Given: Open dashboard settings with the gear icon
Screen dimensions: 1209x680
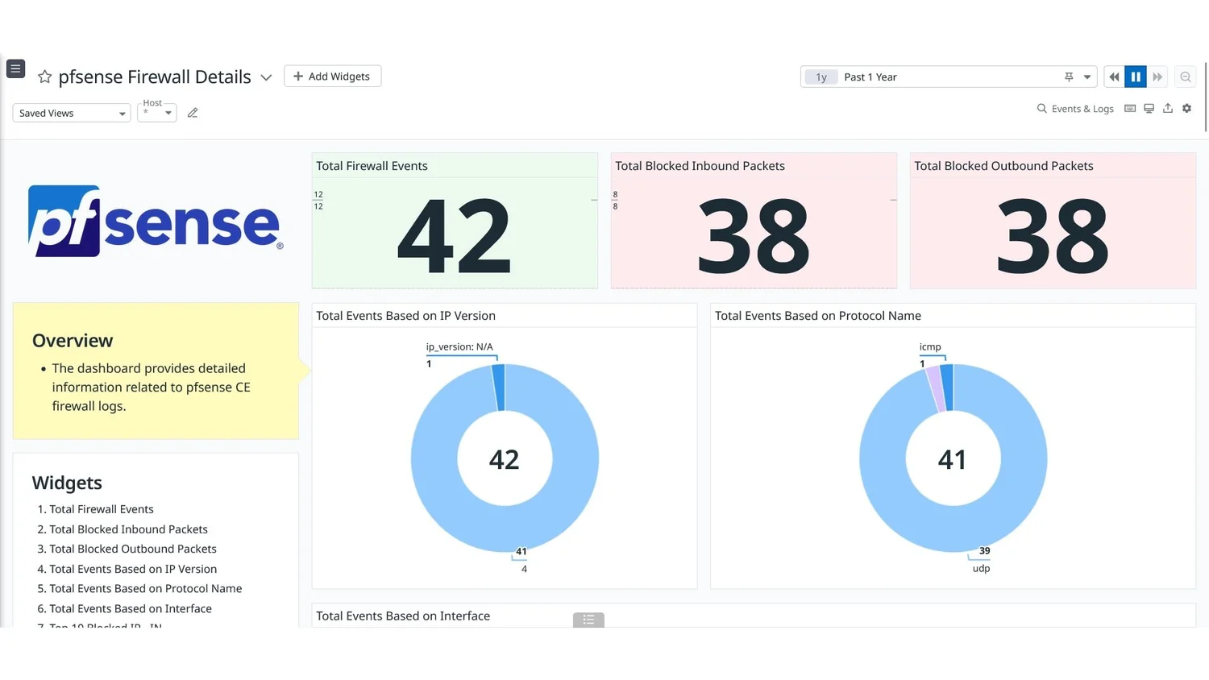Looking at the screenshot, I should pos(1186,108).
